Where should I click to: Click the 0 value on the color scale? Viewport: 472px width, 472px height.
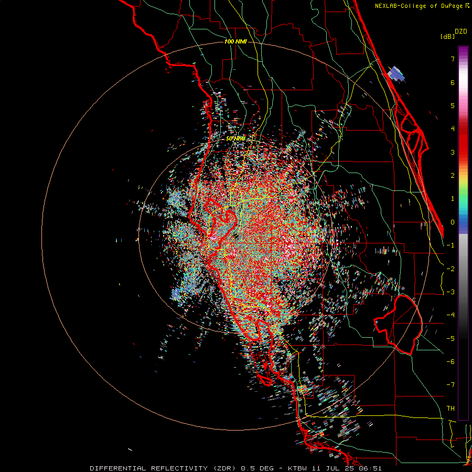pyautogui.click(x=453, y=222)
